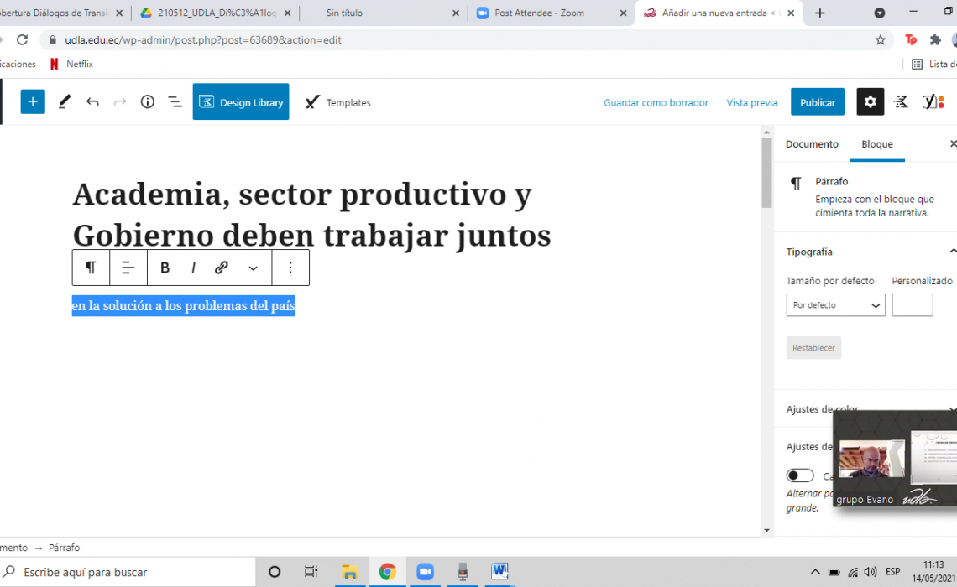The height and width of the screenshot is (587, 957).
Task: Click the Publicar button
Action: point(817,102)
